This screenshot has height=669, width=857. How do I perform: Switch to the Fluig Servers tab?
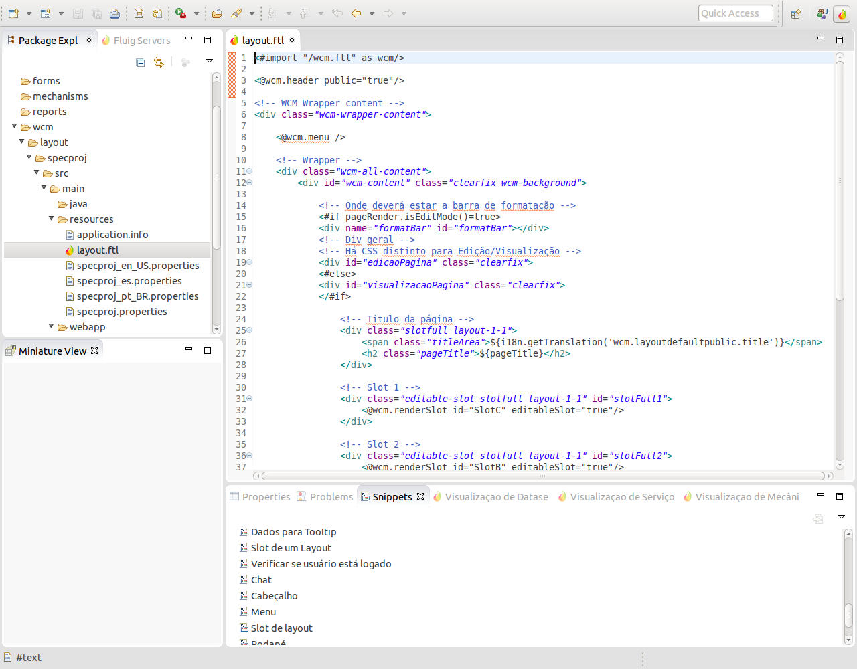click(x=141, y=41)
